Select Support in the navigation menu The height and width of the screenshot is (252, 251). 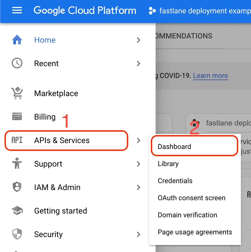pyautogui.click(x=48, y=164)
